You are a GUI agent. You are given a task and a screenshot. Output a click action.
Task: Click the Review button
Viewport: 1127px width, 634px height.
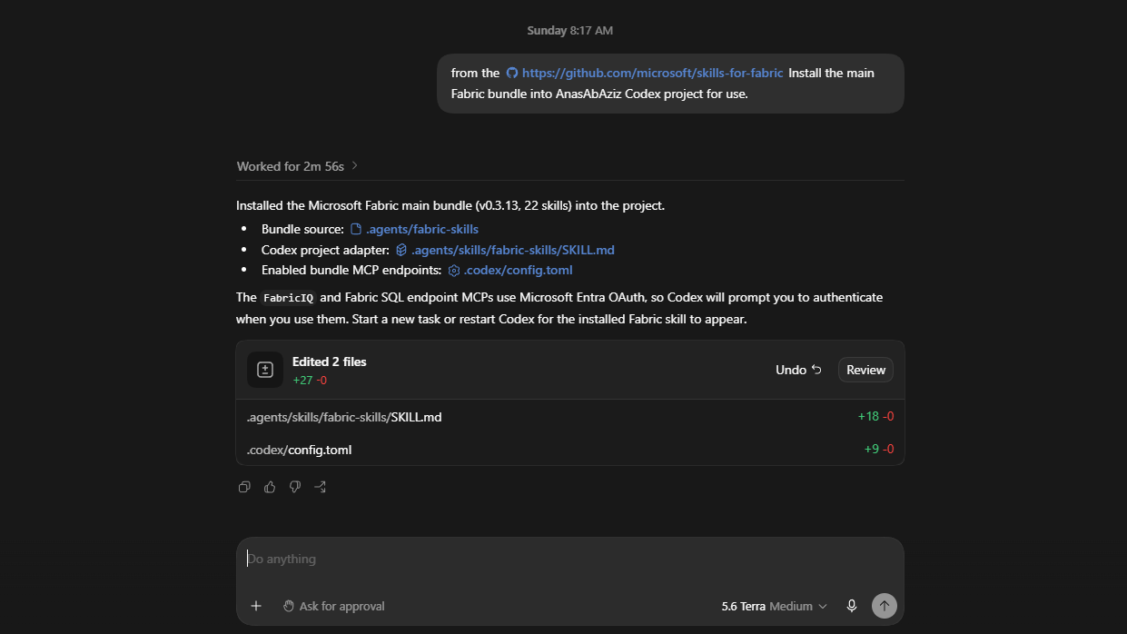865,370
